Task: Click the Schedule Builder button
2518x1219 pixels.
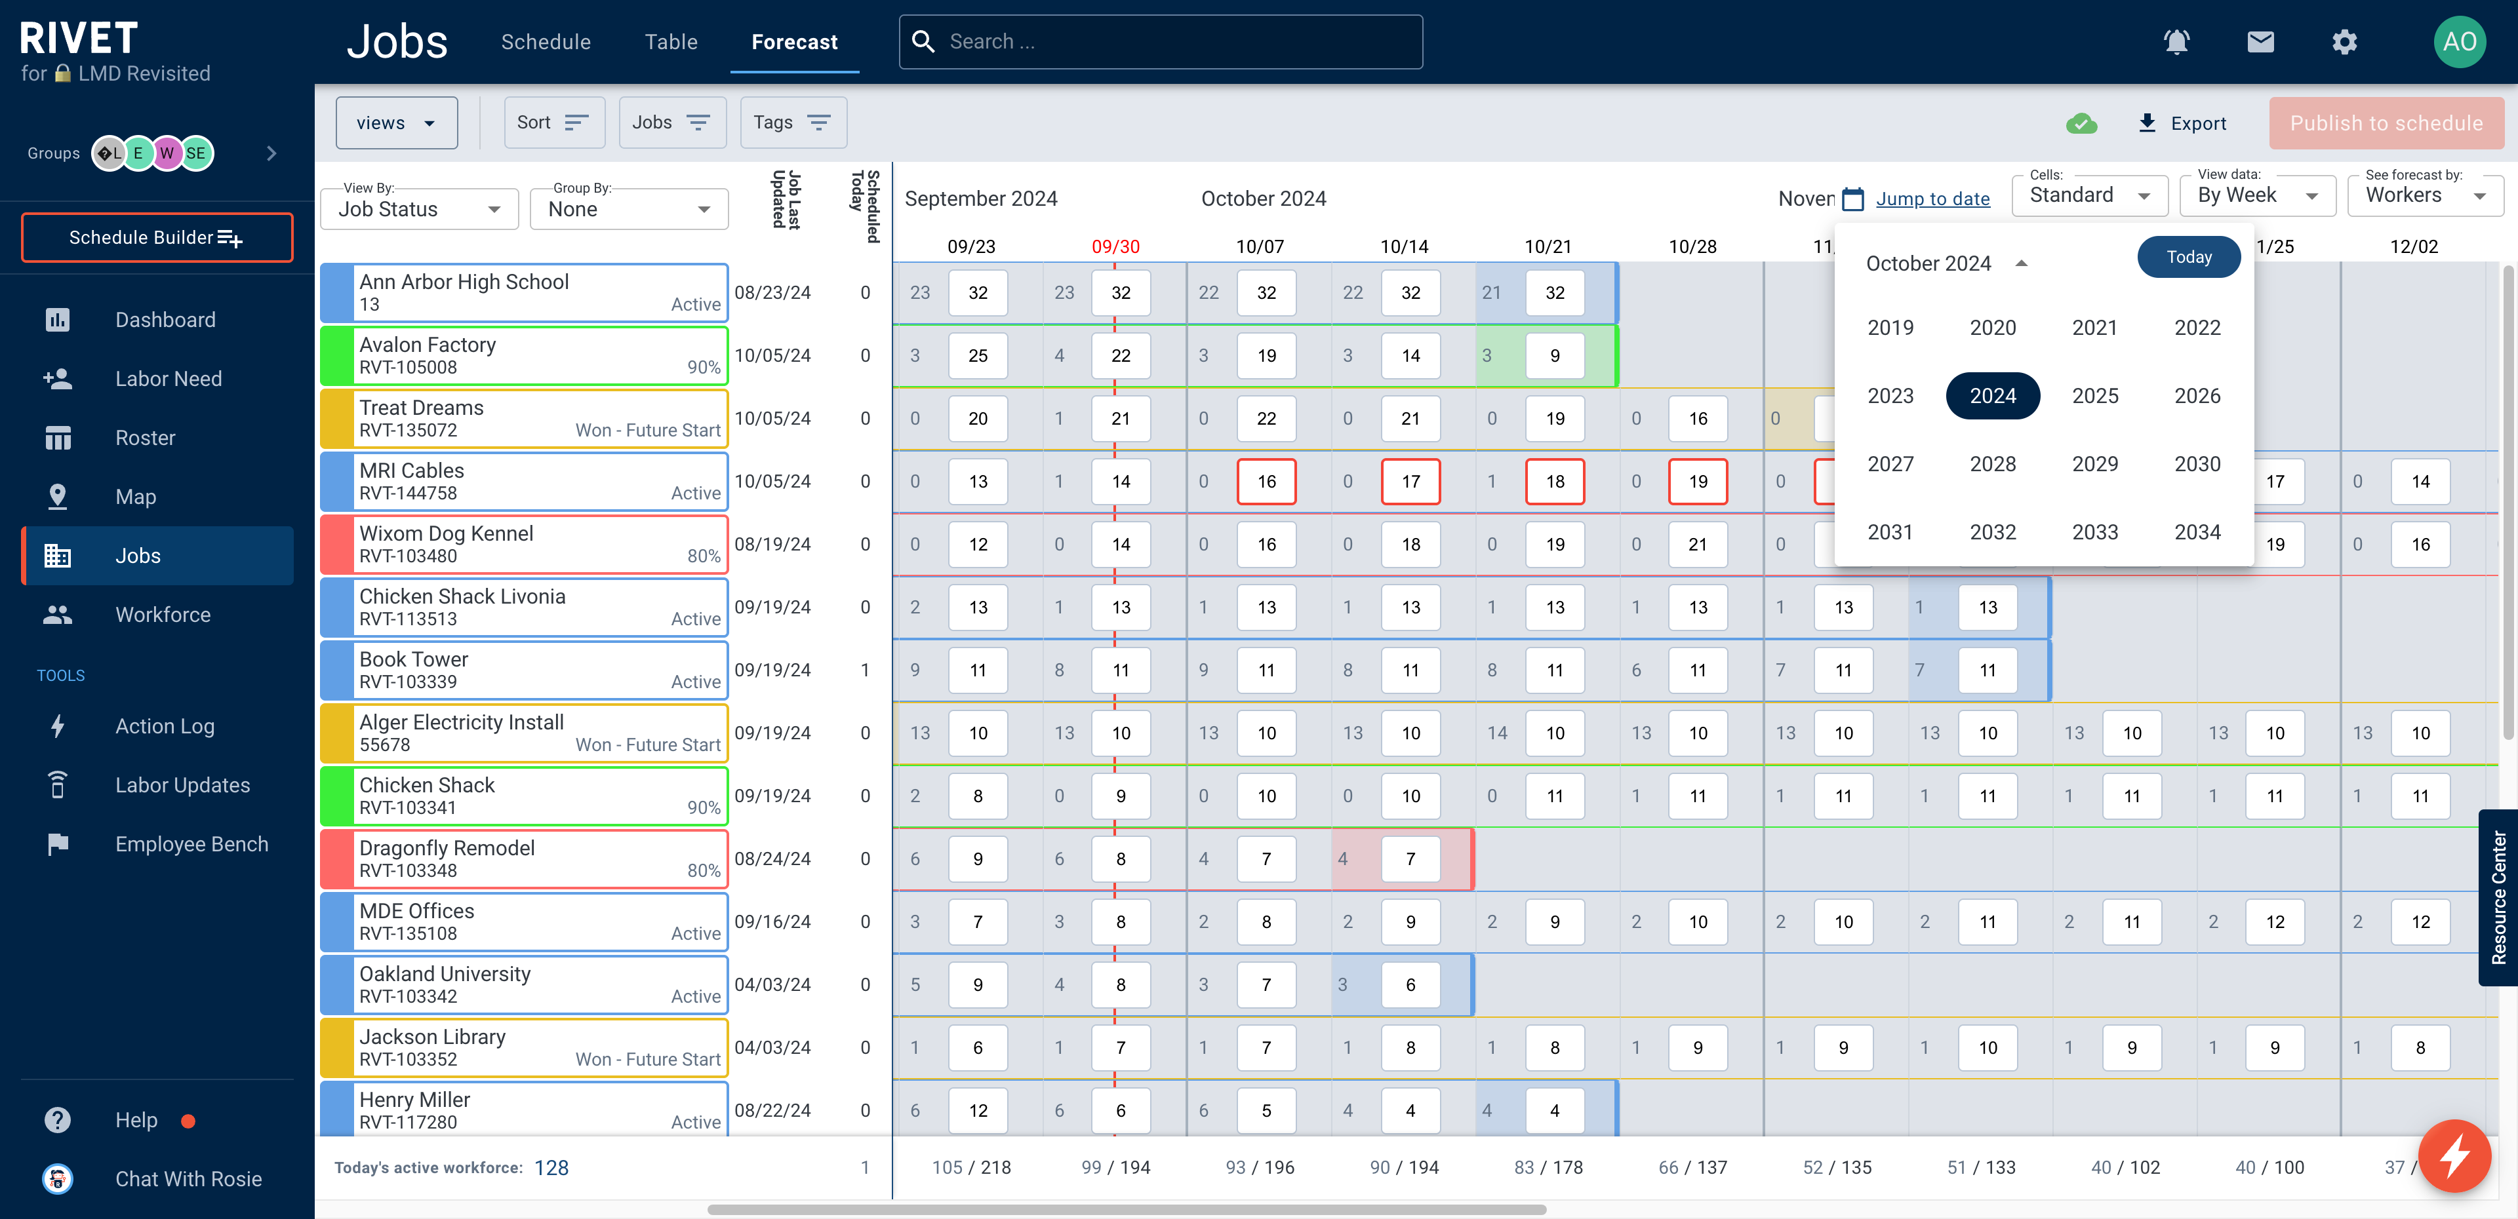Action: (157, 237)
